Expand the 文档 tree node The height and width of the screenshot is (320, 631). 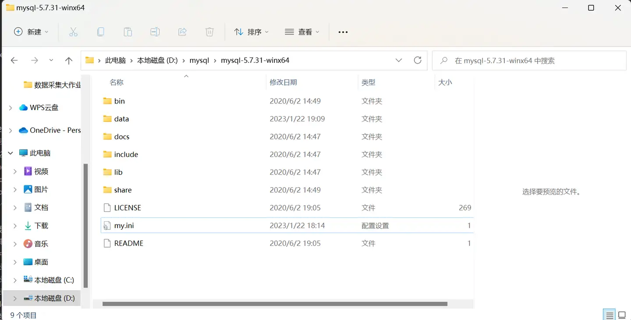pos(15,207)
